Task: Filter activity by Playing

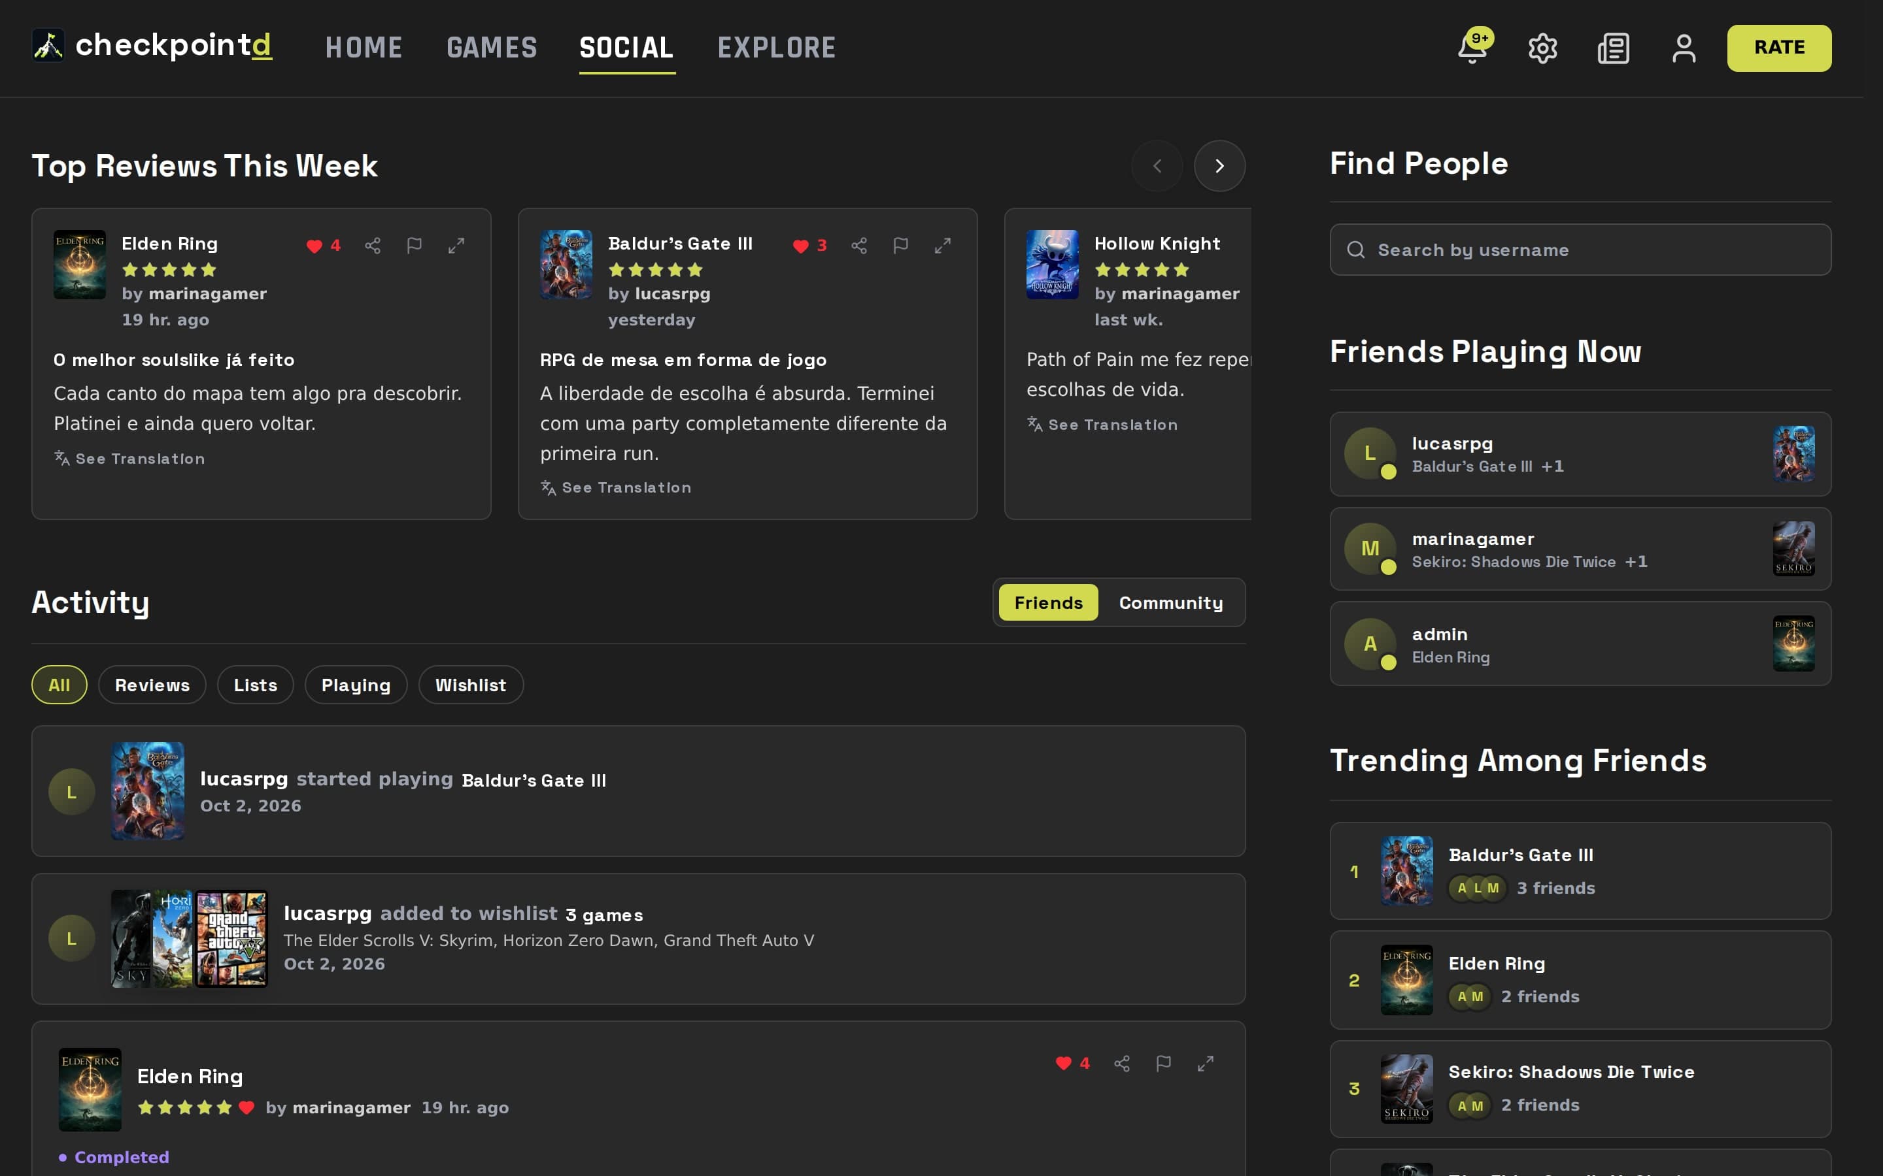Action: (356, 685)
